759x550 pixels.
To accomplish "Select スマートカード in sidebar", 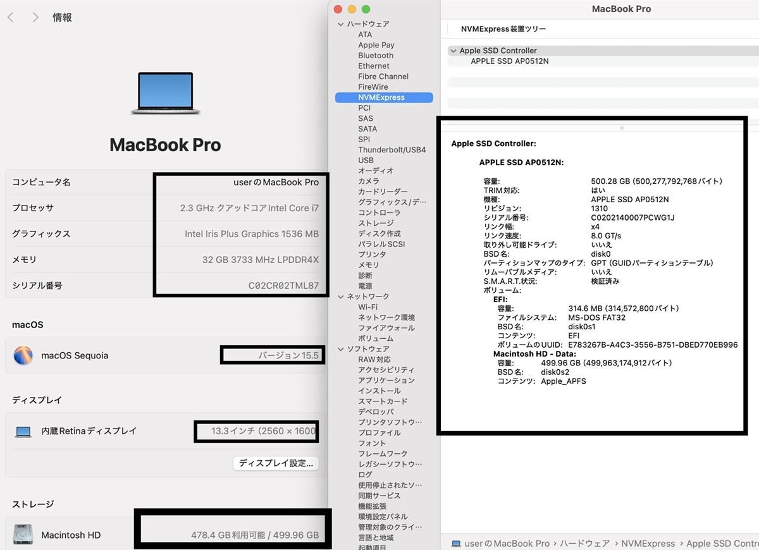I will 383,401.
